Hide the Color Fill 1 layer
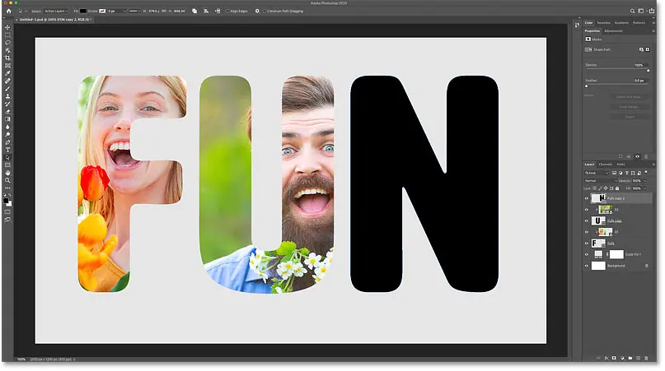Viewport: 665px width, 371px height. [x=587, y=254]
